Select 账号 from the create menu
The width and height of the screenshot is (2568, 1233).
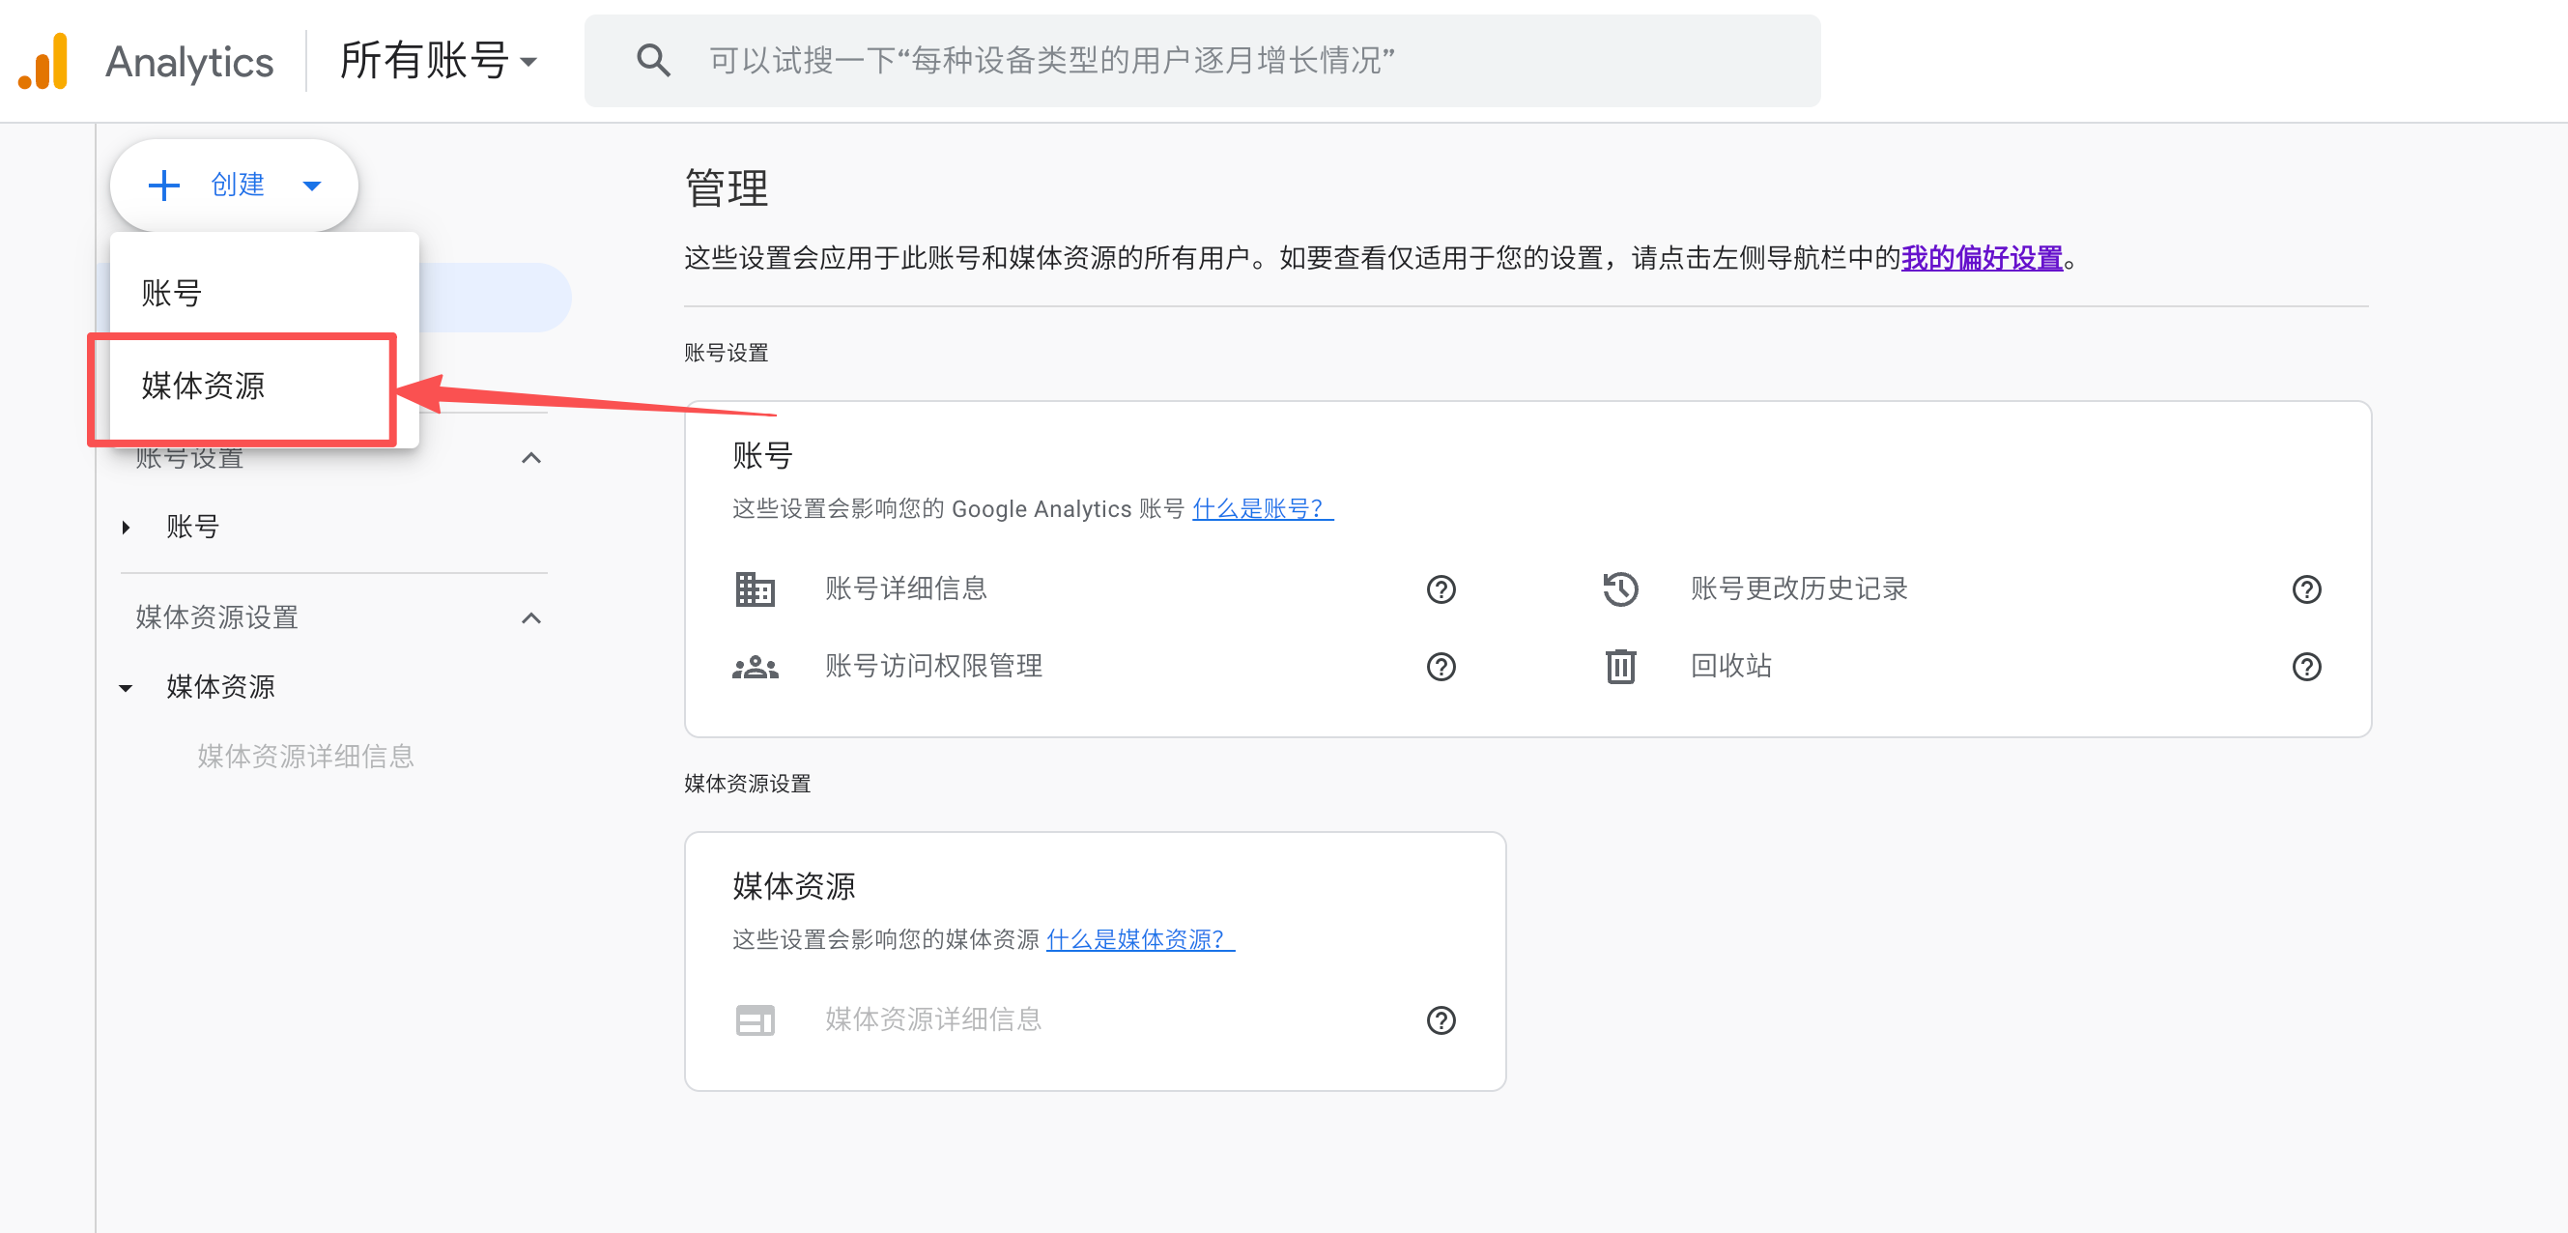(x=171, y=293)
